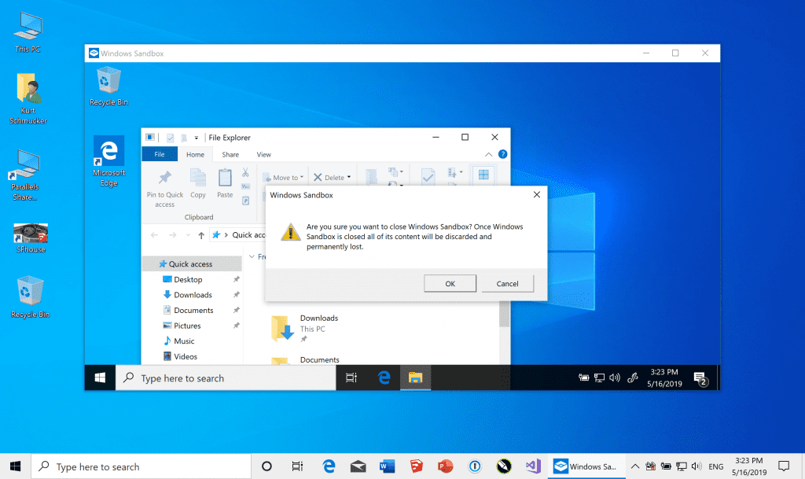This screenshot has height=479, width=805.
Task: Click the Copy icon in the ribbon
Action: pos(197,177)
